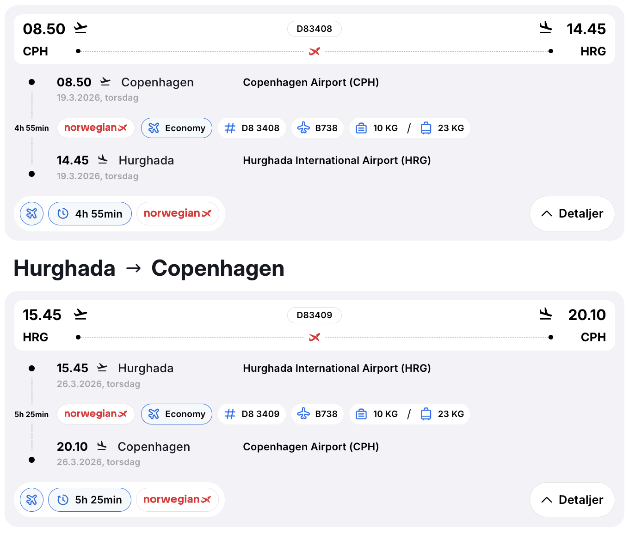
Task: Click the 4h 55min duration pill
Action: (x=90, y=214)
